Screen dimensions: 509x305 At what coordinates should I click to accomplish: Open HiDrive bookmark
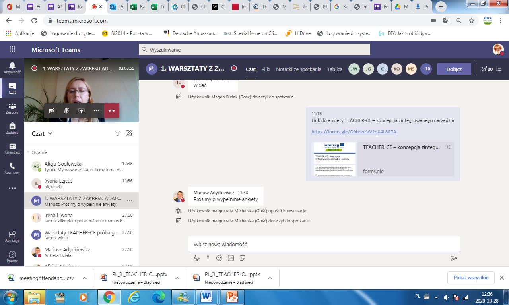pyautogui.click(x=298, y=33)
